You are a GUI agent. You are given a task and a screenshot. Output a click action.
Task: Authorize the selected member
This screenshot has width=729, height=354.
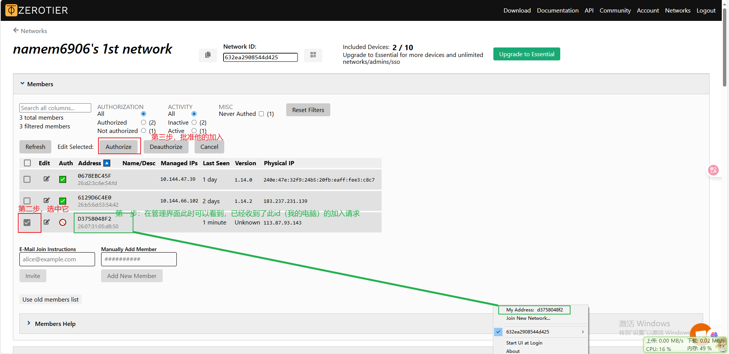click(119, 147)
